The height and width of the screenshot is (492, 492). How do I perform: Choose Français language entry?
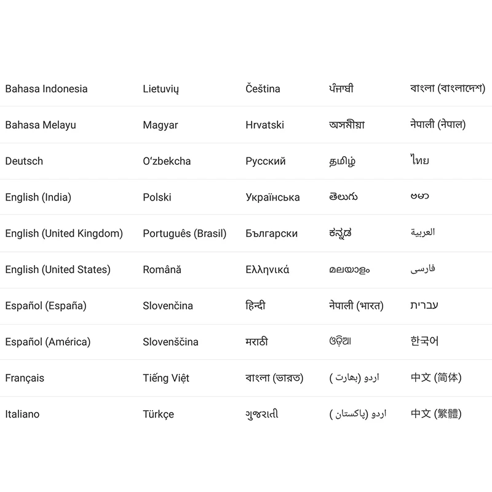25,378
